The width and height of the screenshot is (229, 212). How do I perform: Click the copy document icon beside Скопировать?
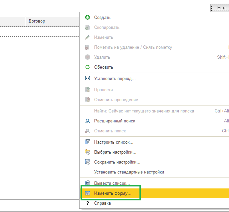click(87, 28)
